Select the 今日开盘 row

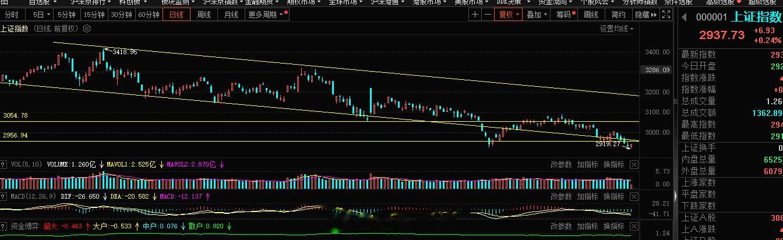(x=732, y=66)
